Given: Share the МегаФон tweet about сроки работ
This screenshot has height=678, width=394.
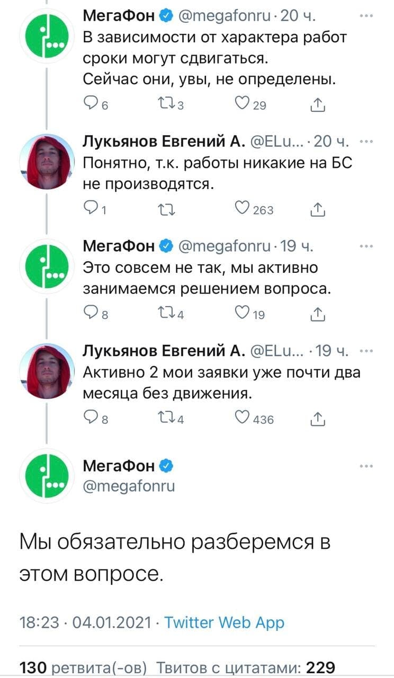Looking at the screenshot, I should (318, 105).
